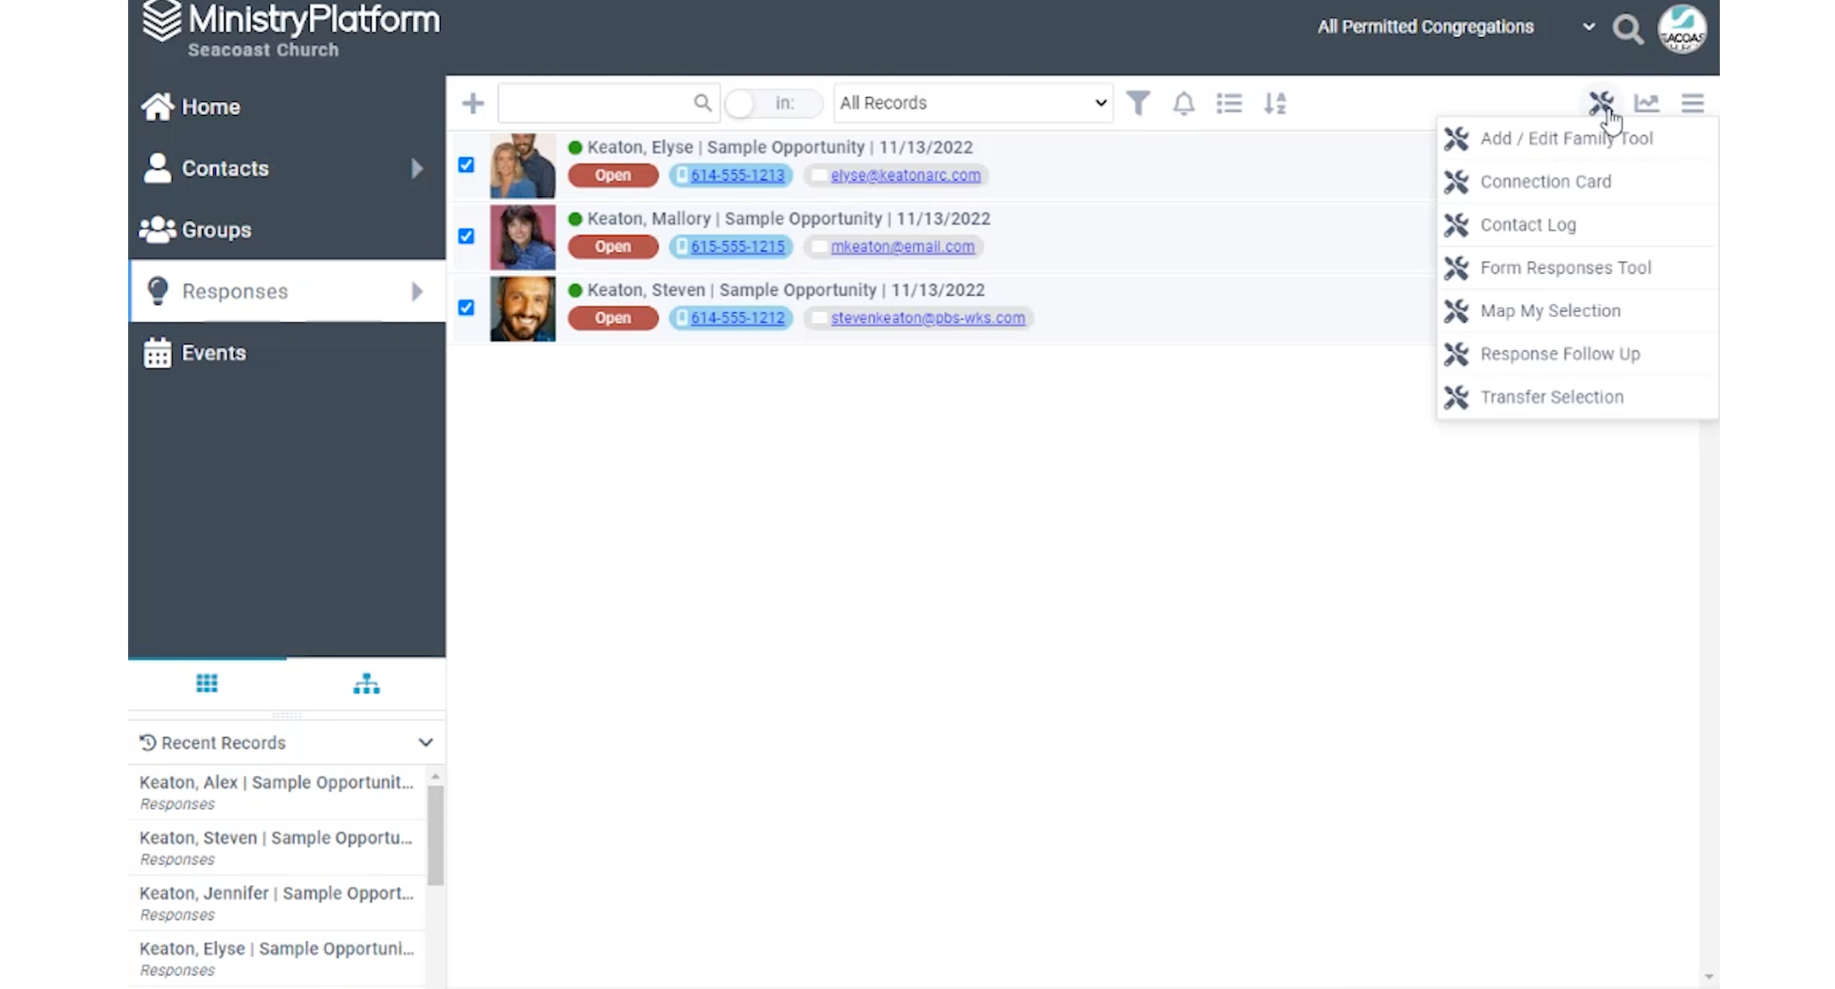The image size is (1835, 989).
Task: Click Keaton, Steven photo thumbnail
Action: (x=523, y=309)
